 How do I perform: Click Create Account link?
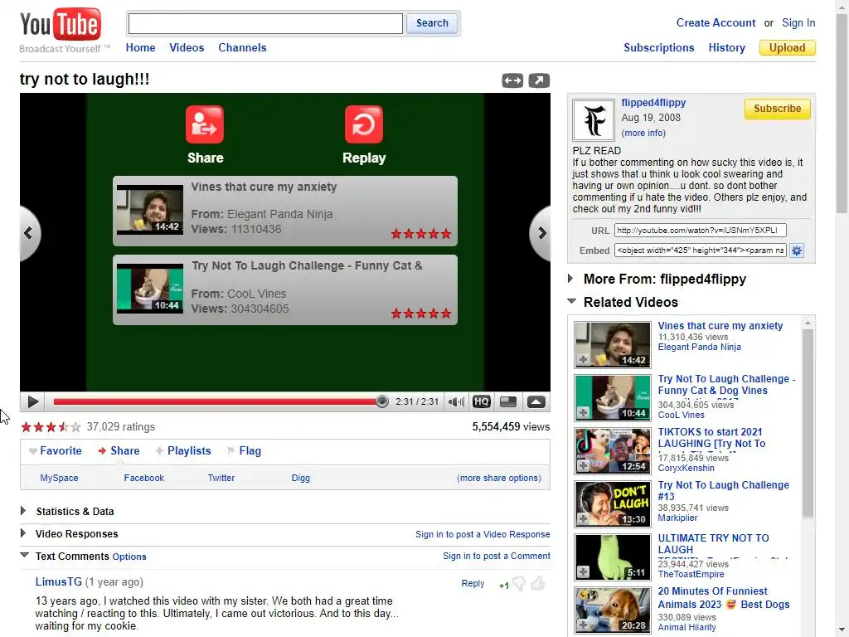pos(716,22)
